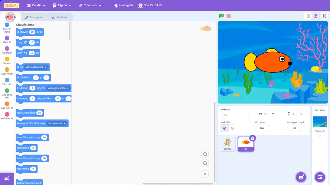
Task: Zoom in on the code workspace
Action: tap(205, 154)
